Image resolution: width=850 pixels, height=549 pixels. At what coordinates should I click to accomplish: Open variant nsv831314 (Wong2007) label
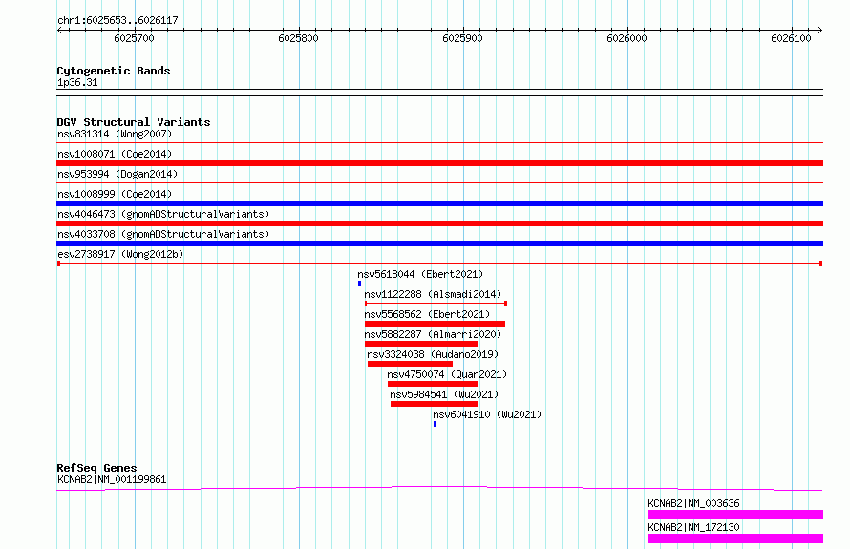[x=115, y=134]
